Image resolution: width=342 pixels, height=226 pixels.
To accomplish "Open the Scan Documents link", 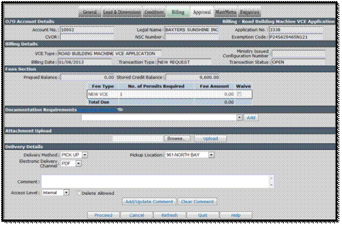I will point(97,110).
